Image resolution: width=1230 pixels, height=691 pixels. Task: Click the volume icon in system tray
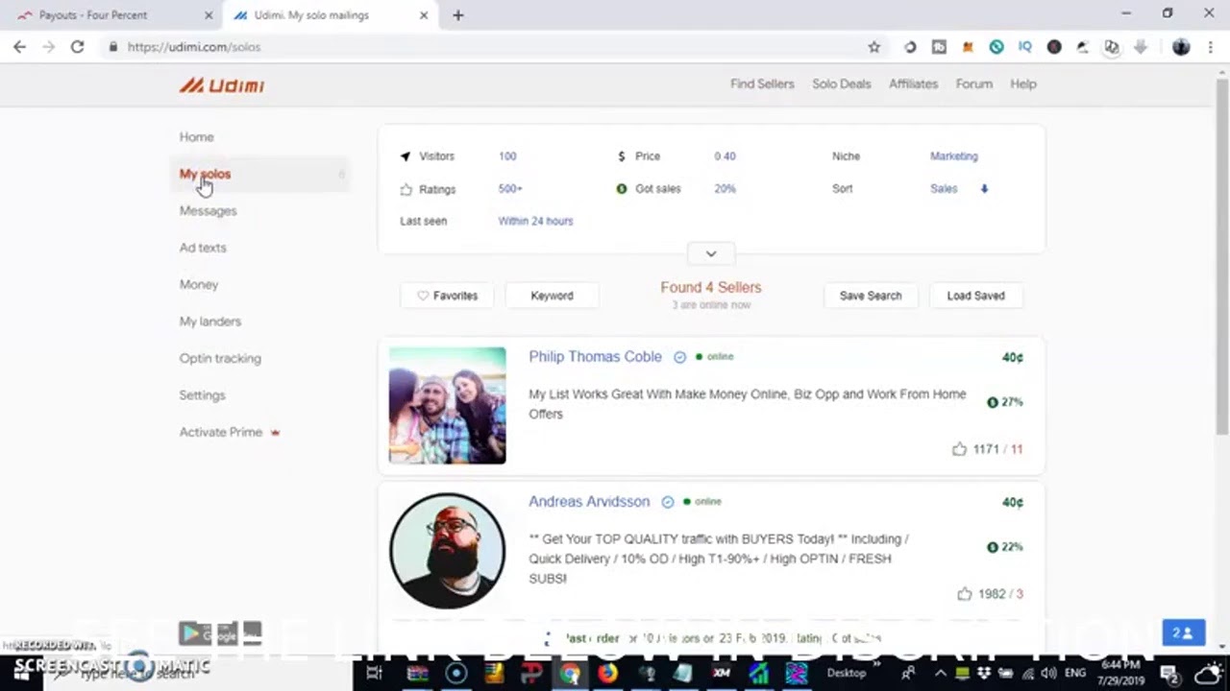coord(1049,673)
